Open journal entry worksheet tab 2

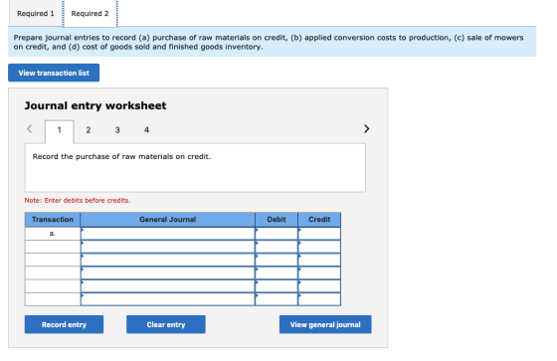coord(89,130)
